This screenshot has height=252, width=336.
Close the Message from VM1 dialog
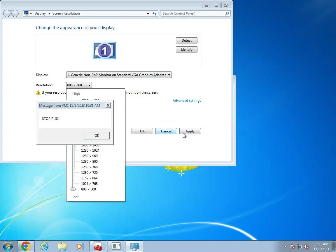tap(108, 105)
